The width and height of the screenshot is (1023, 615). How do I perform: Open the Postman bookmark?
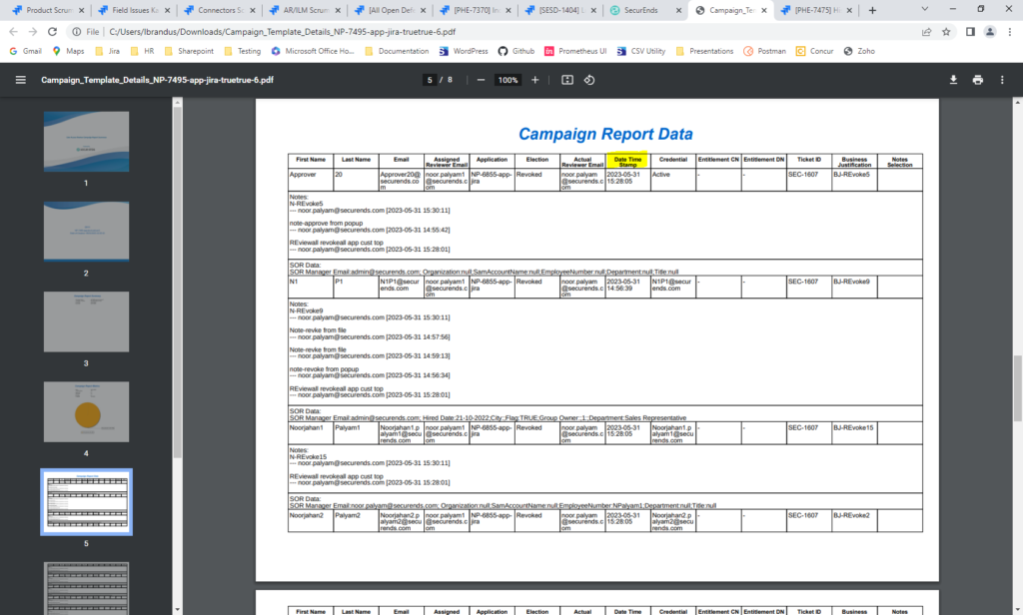tap(764, 51)
